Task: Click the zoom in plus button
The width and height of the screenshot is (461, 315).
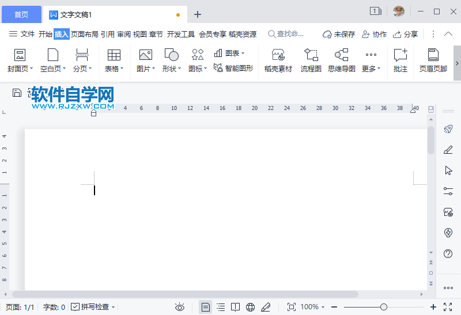Action: (433, 307)
